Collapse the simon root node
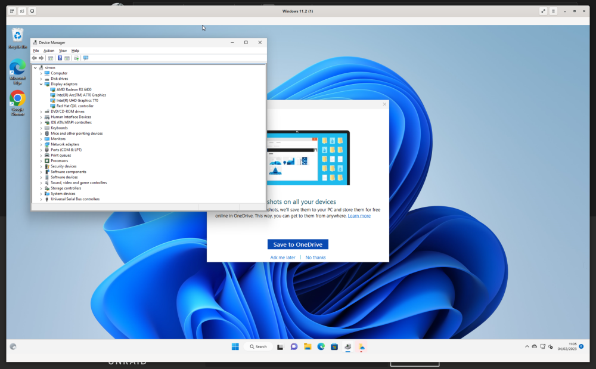 35,67
